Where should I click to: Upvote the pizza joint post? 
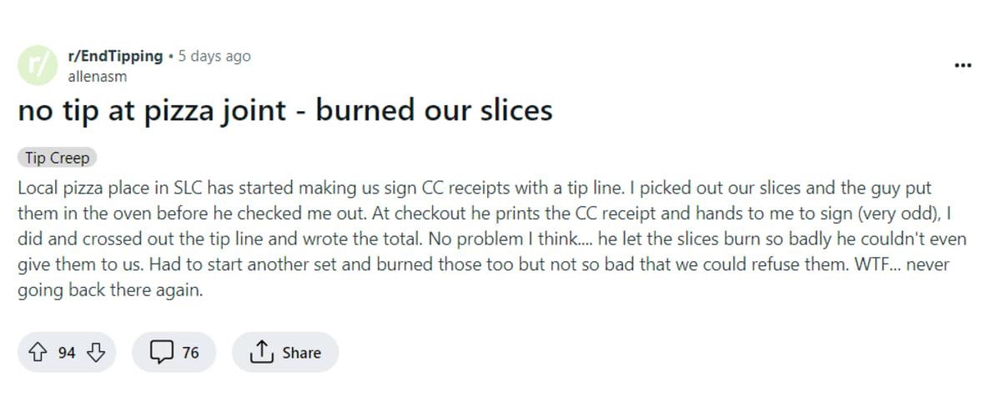[x=38, y=353]
